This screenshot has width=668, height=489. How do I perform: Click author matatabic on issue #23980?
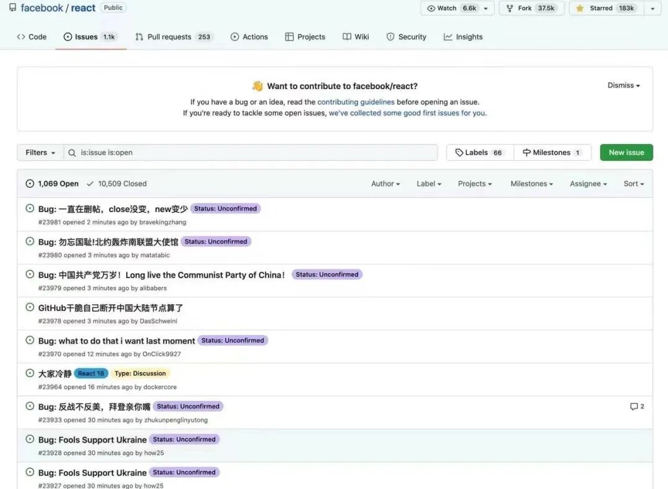155,255
